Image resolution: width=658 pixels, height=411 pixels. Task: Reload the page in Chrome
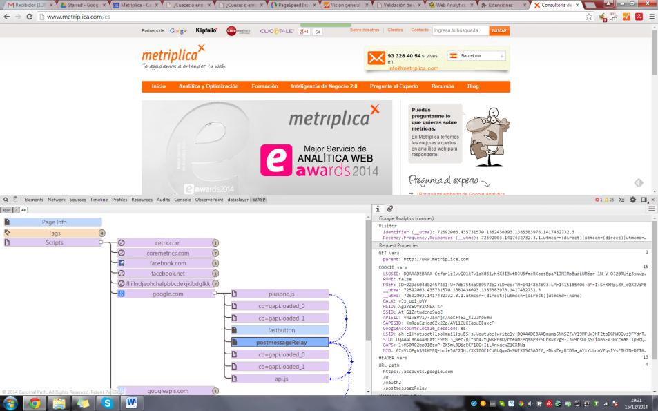pyautogui.click(x=30, y=17)
